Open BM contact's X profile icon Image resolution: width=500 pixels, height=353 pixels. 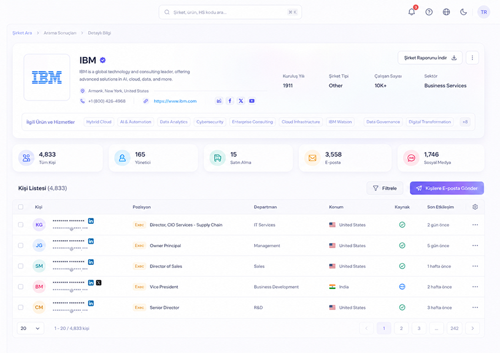coord(99,283)
